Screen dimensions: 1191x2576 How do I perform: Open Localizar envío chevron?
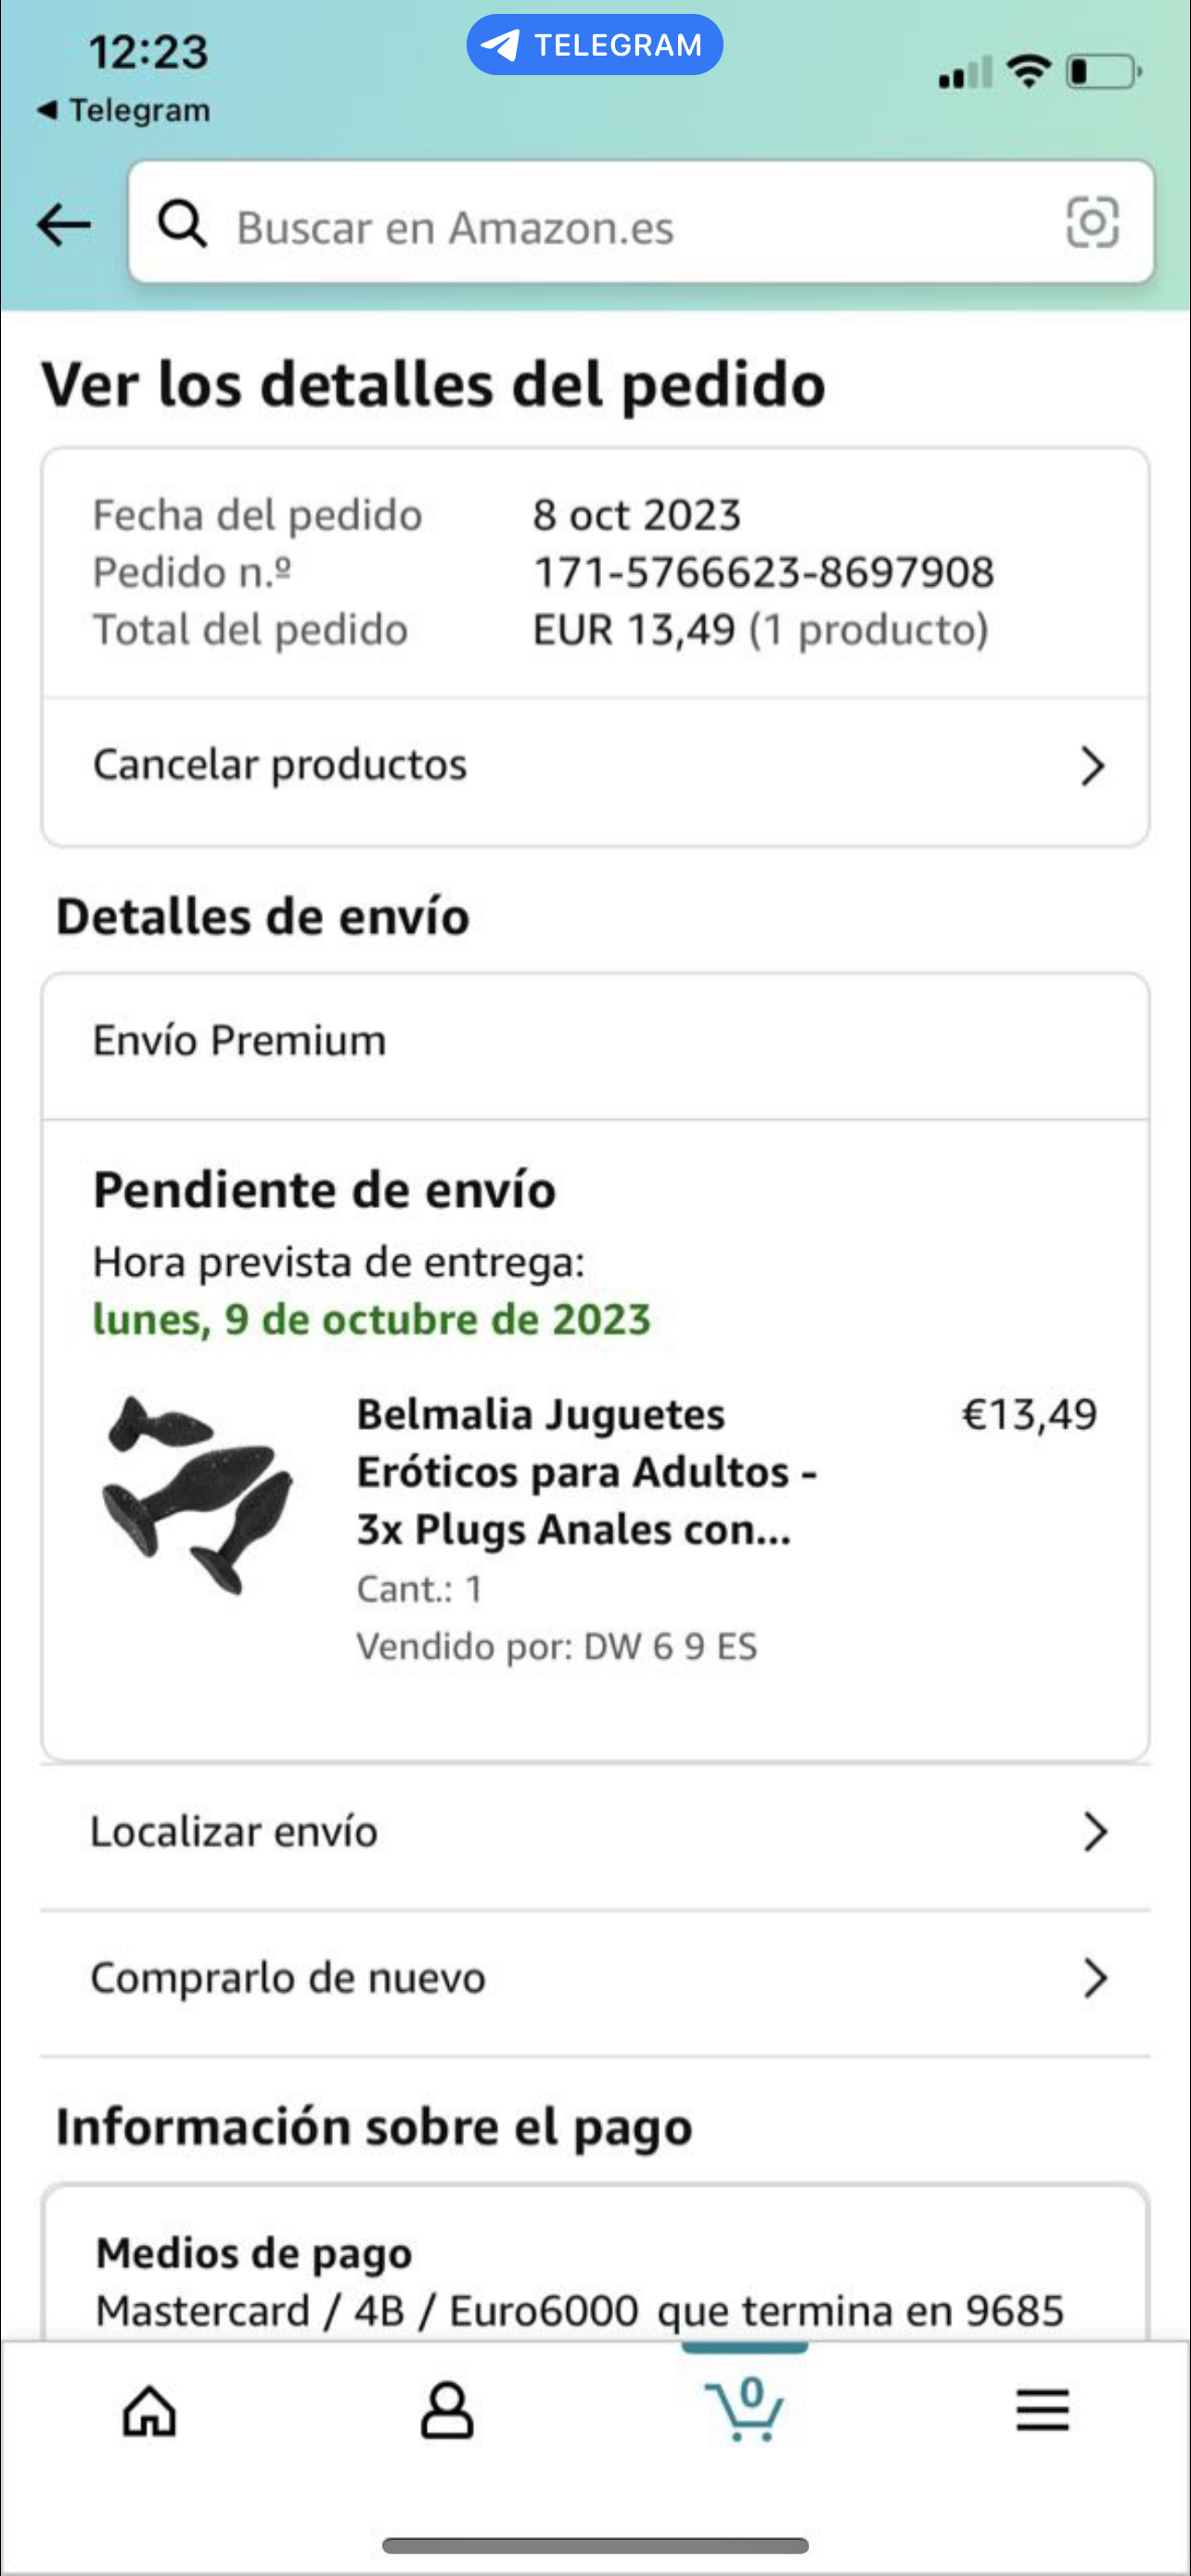pos(1095,1832)
